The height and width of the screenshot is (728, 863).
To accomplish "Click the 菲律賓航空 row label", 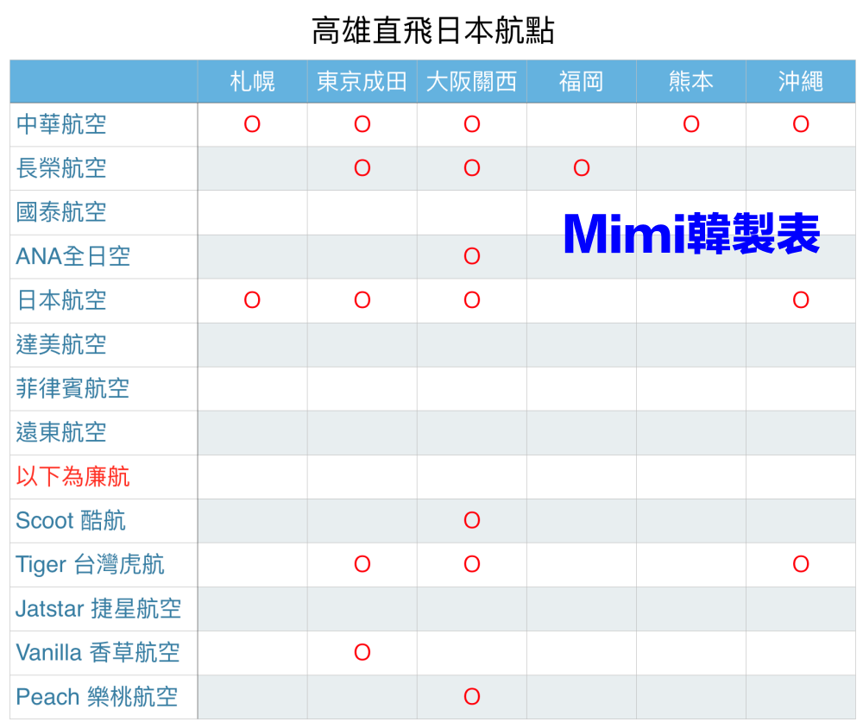I will click(72, 388).
